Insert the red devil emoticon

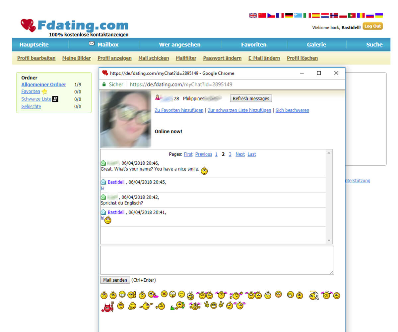click(107, 307)
